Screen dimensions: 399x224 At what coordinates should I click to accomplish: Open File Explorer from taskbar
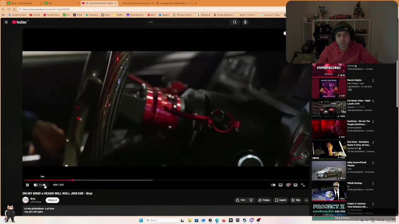(190, 220)
